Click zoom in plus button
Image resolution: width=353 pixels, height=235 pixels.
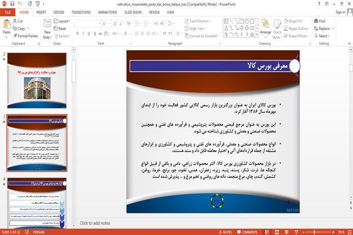[x=333, y=232]
